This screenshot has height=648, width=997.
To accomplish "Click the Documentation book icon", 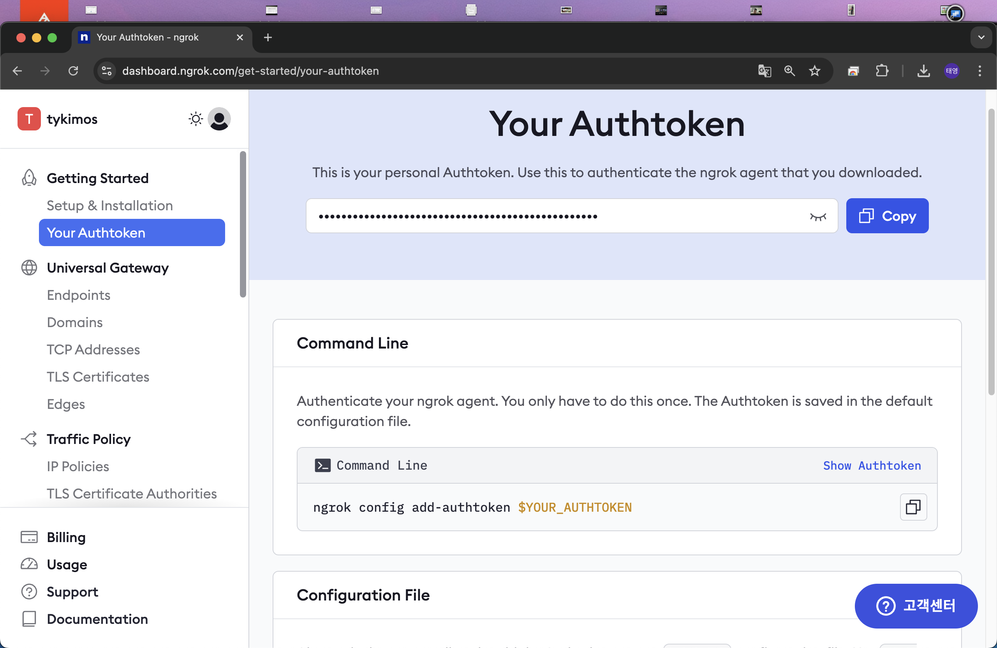I will [x=29, y=619].
